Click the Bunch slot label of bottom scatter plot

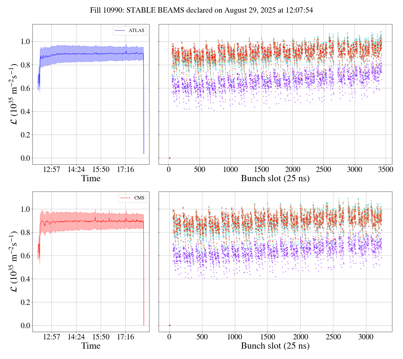(x=275, y=346)
